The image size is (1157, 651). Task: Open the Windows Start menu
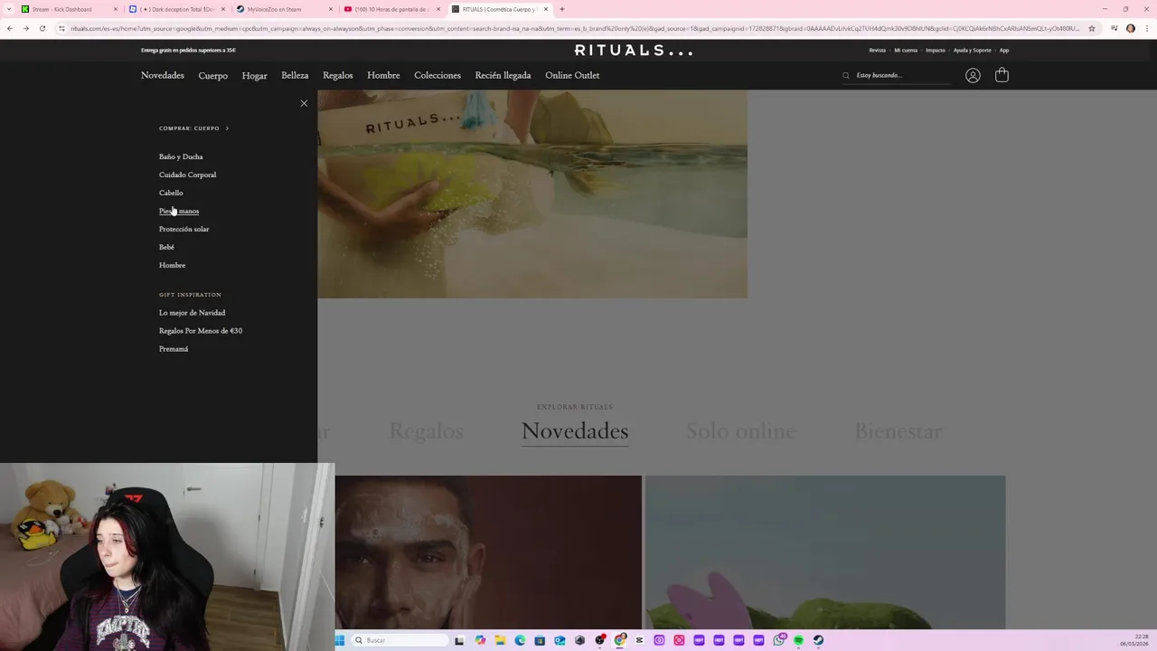click(x=340, y=640)
